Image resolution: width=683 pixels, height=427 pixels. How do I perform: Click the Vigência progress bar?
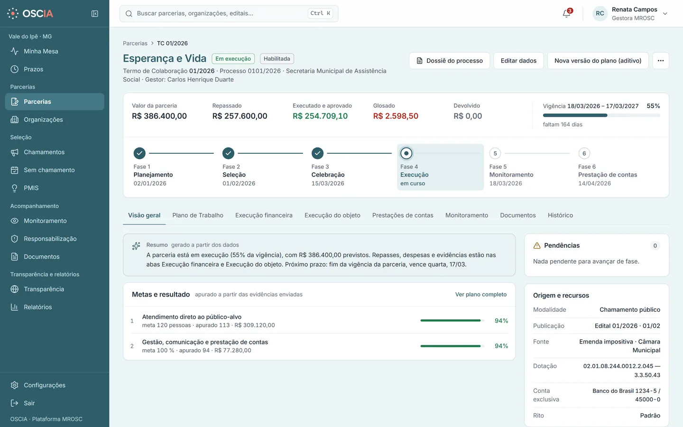click(x=601, y=115)
